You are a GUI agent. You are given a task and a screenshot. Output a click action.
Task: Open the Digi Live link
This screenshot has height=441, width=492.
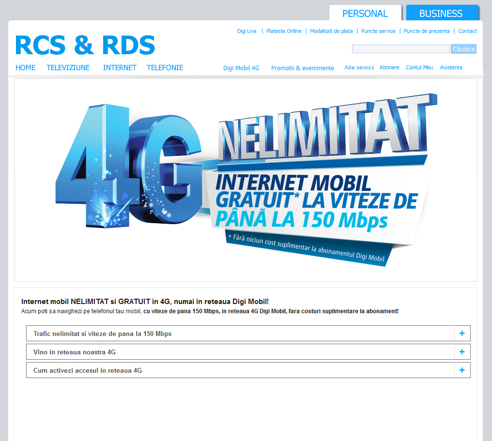pos(247,31)
